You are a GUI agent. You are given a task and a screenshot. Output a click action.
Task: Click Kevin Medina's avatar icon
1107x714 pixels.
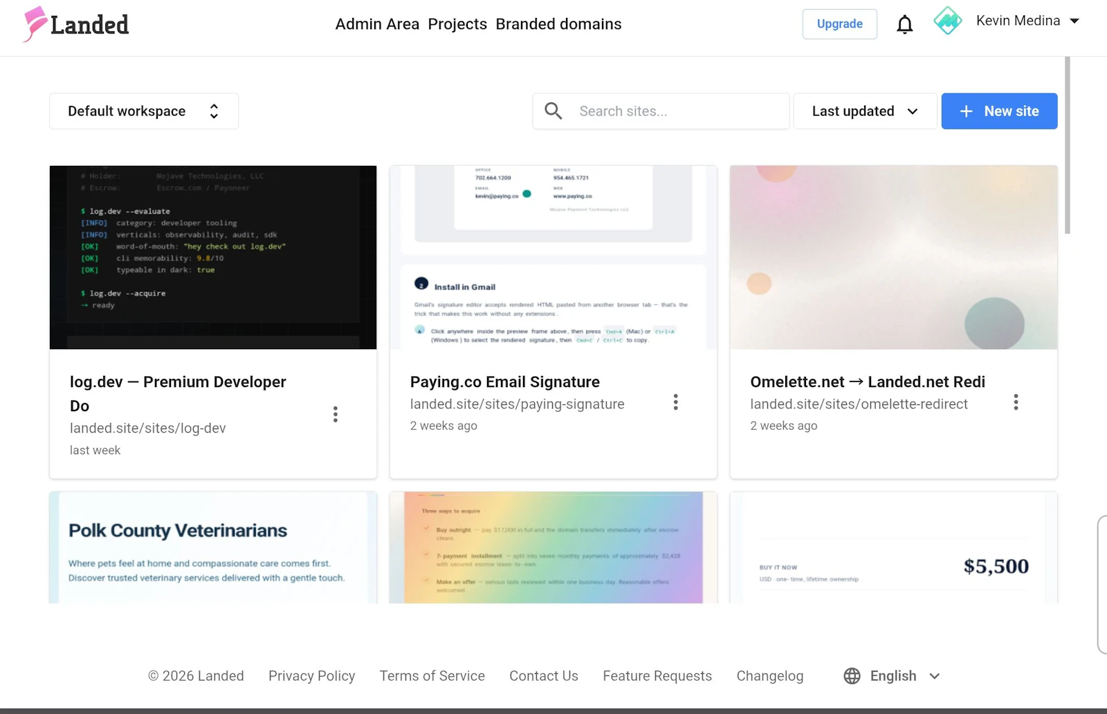[x=948, y=21]
